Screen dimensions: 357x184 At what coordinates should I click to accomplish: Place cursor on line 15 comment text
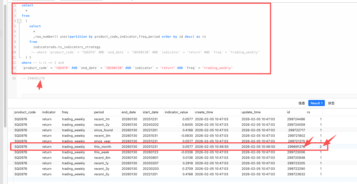pyautogui.click(x=33, y=78)
